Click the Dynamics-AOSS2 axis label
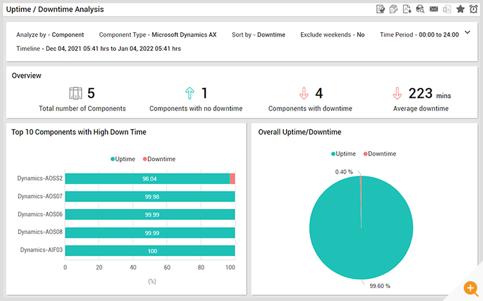The height and width of the screenshot is (301, 483). pyautogui.click(x=40, y=179)
